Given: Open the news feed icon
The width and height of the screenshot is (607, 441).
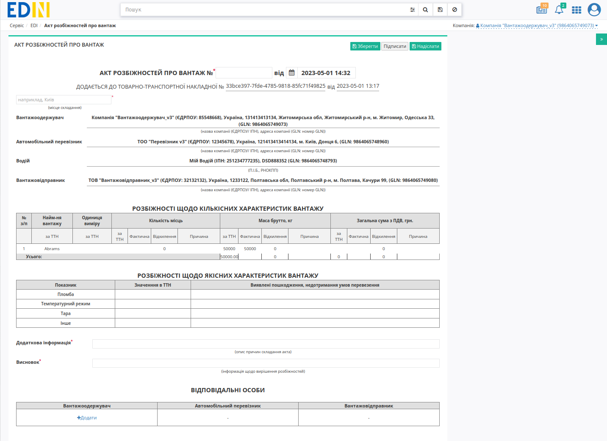Looking at the screenshot, I should tap(541, 9).
